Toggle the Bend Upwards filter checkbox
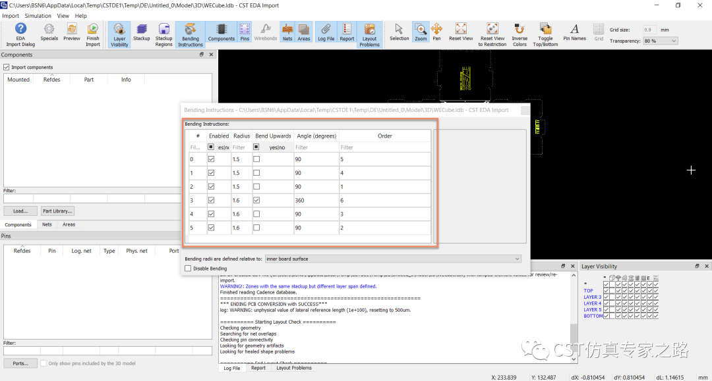 256,147
